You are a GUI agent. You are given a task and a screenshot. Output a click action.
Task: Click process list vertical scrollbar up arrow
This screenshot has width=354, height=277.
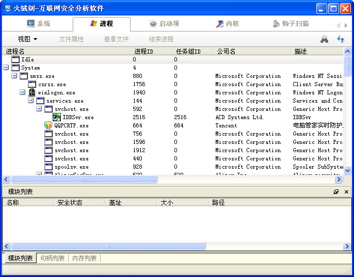tap(347, 52)
